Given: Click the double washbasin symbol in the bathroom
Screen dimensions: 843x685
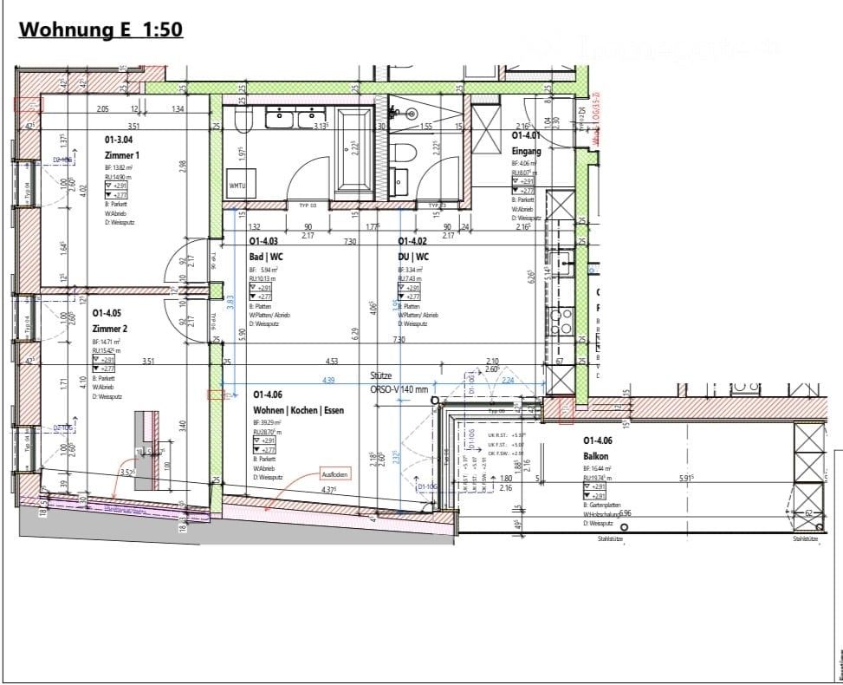Looking at the screenshot, I should 295,117.
